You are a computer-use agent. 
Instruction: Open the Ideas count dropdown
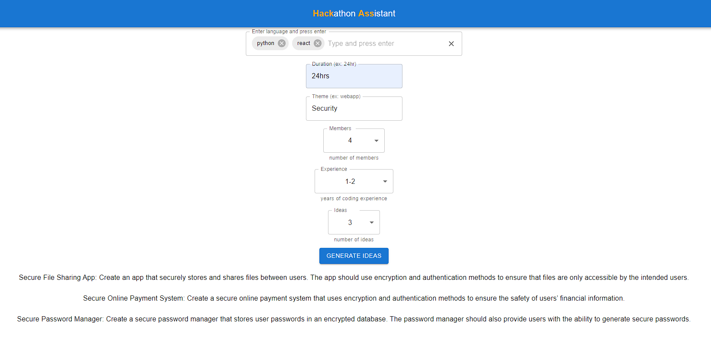click(354, 222)
